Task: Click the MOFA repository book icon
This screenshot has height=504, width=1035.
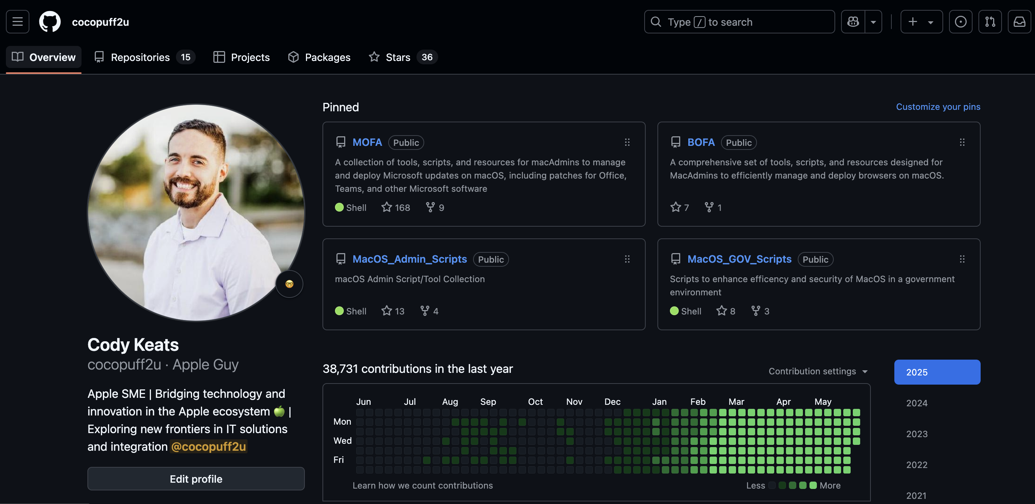Action: click(x=341, y=142)
